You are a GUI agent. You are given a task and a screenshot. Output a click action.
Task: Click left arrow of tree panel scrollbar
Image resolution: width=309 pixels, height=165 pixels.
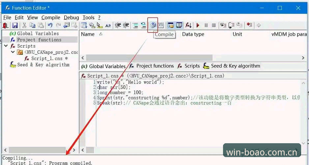click(6, 150)
